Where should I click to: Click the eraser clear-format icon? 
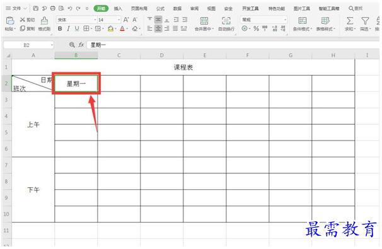coord(135,29)
